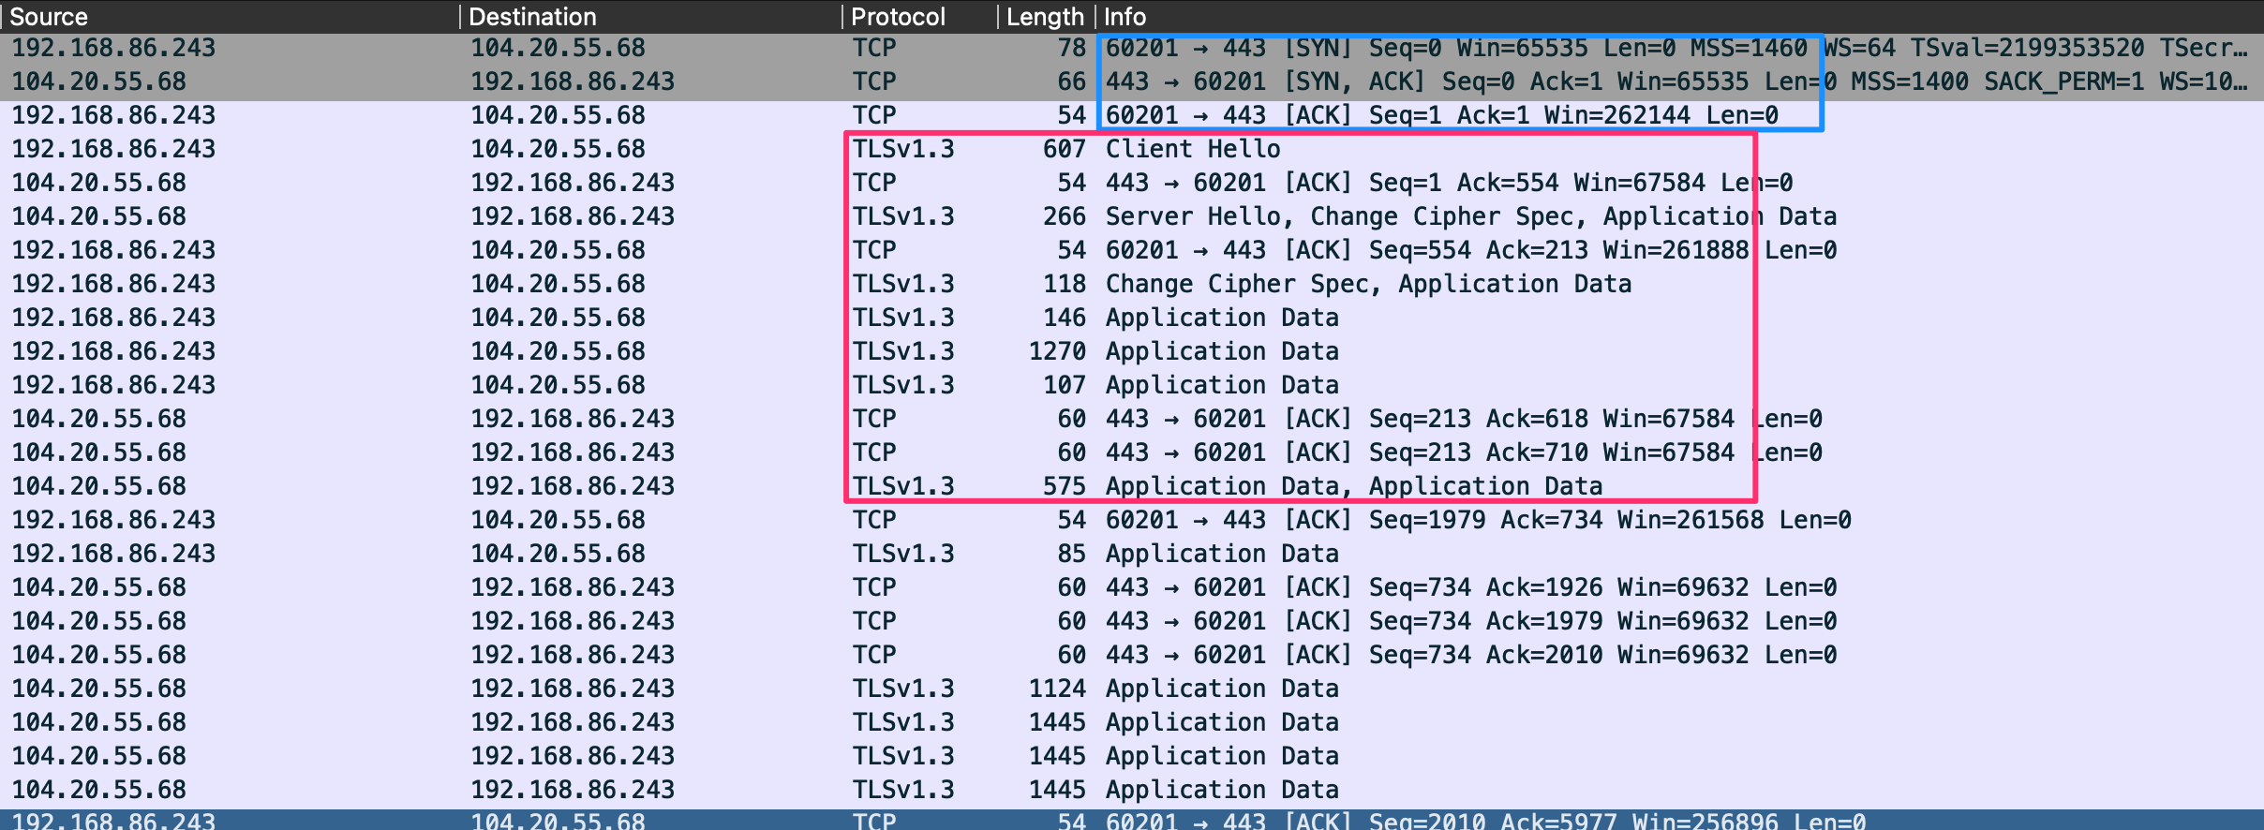Sort by the Protocol column header
This screenshot has width=2264, height=830.
click(897, 17)
